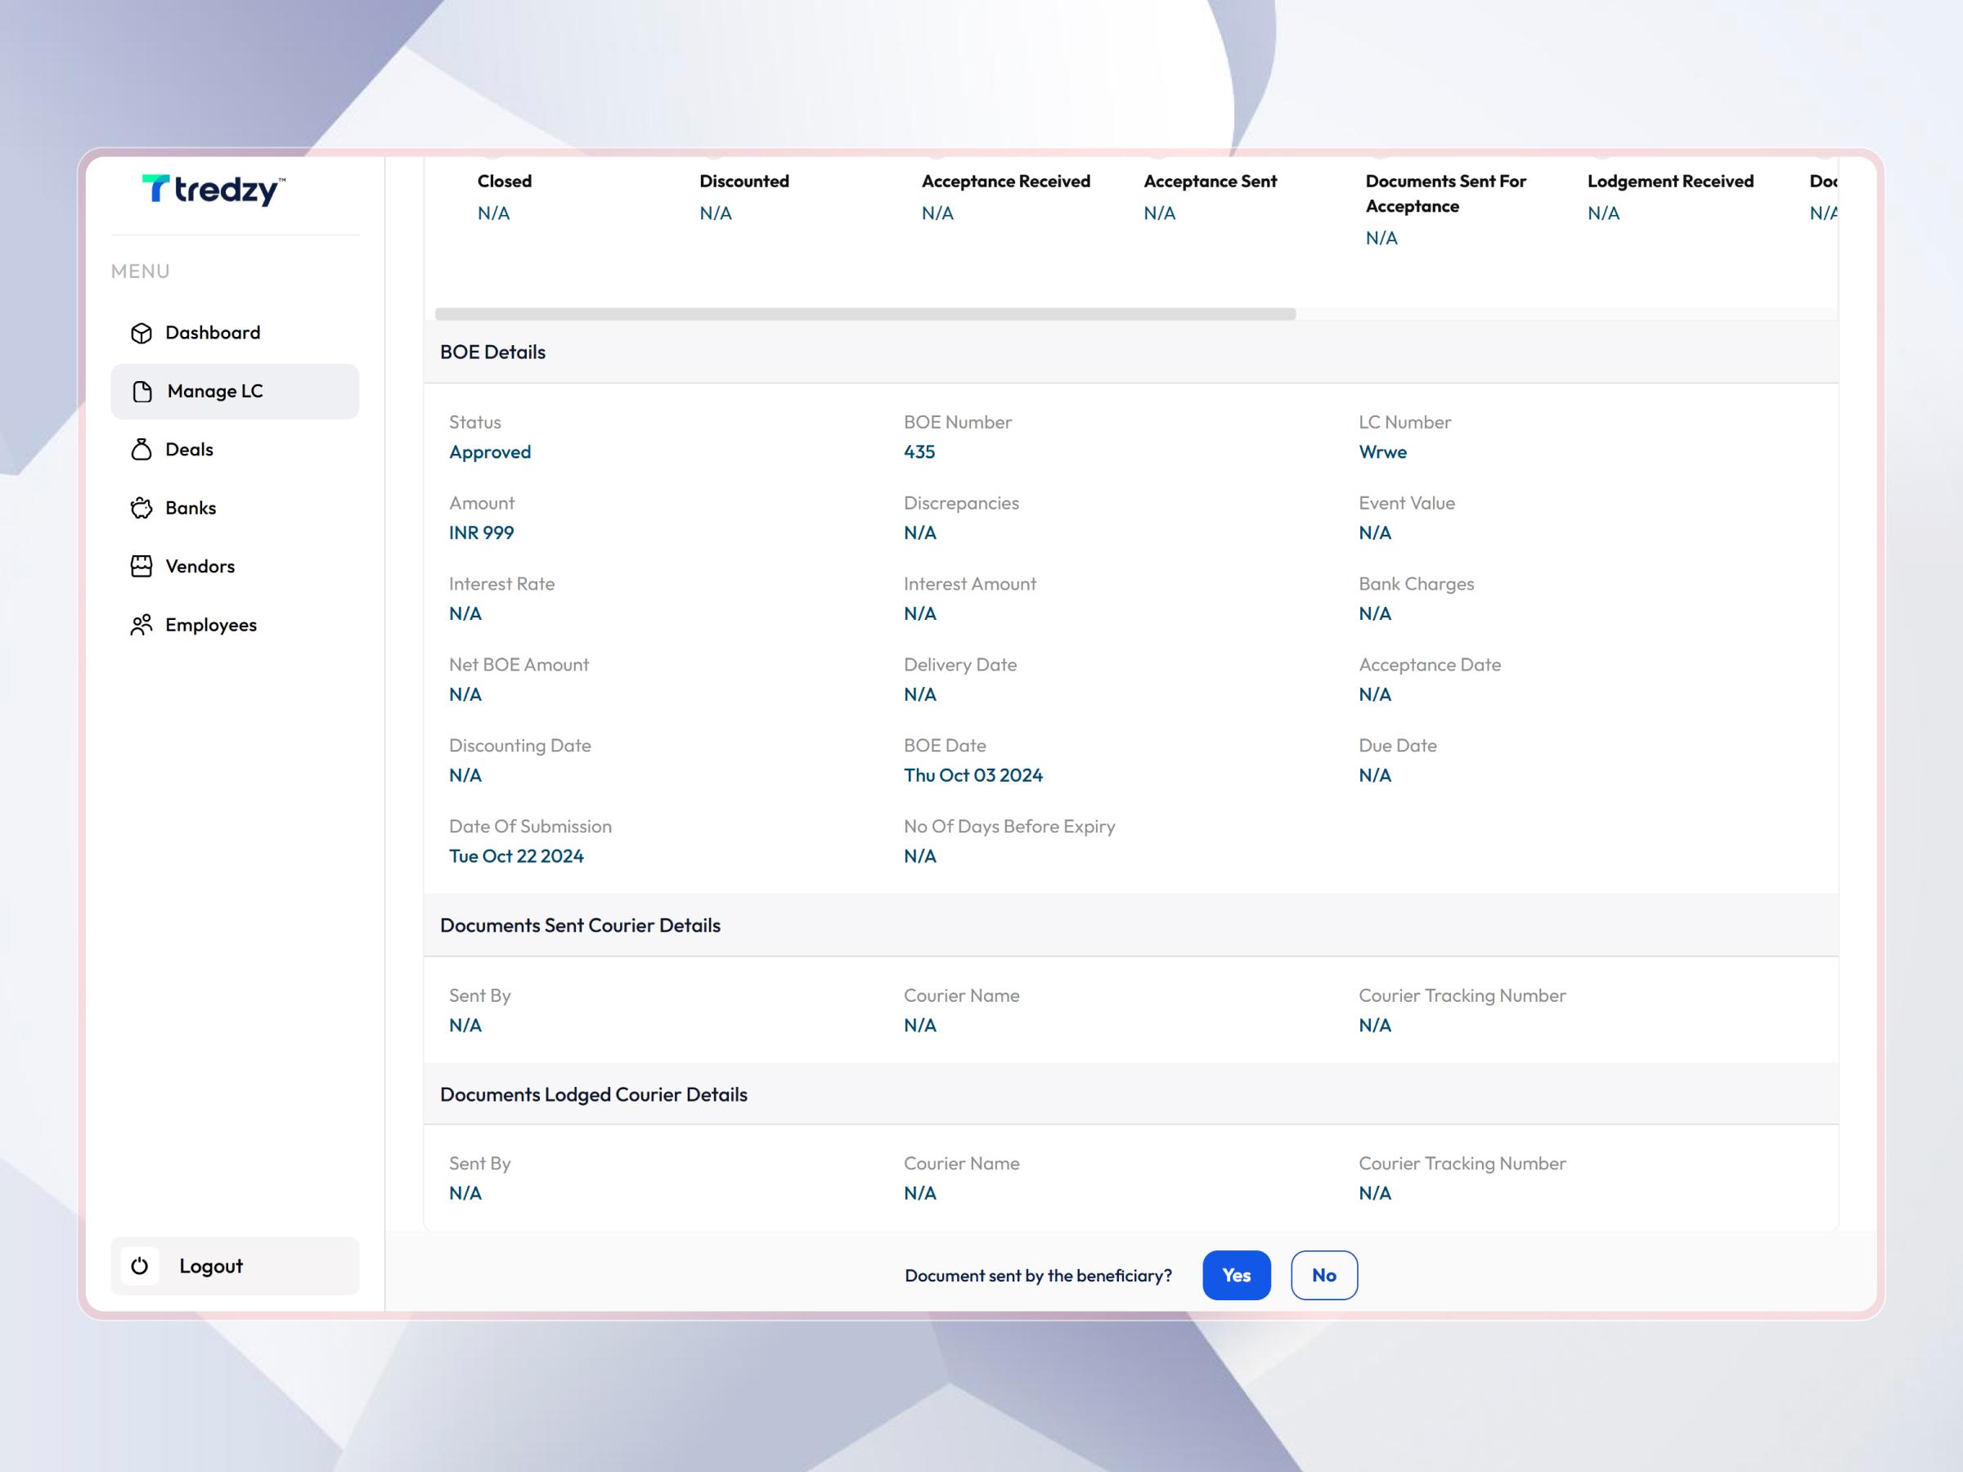
Task: Click the Lodgement Received status column
Action: 1669,195
